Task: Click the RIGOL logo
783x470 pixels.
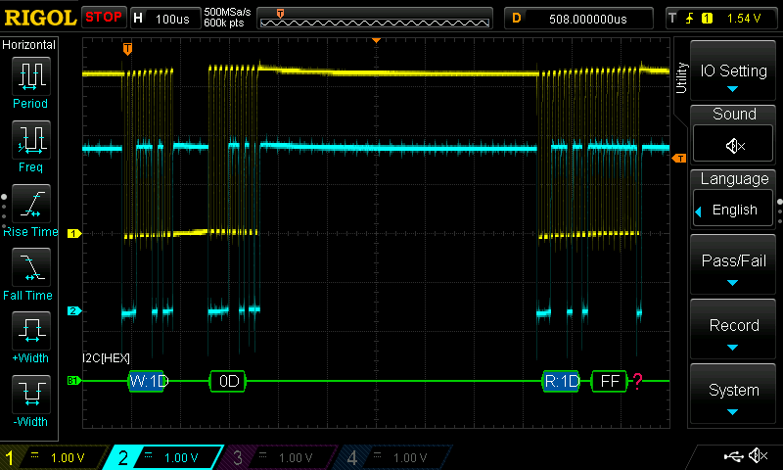Action: pyautogui.click(x=40, y=18)
